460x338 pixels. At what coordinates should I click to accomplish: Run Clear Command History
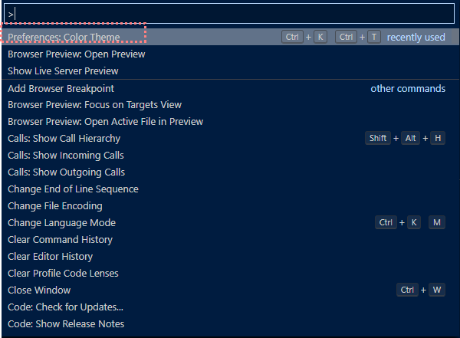(230, 239)
